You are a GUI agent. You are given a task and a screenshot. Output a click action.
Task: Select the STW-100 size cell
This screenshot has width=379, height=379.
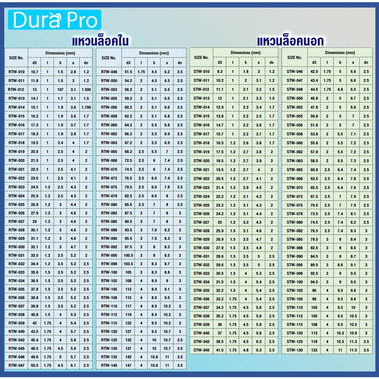point(294,282)
